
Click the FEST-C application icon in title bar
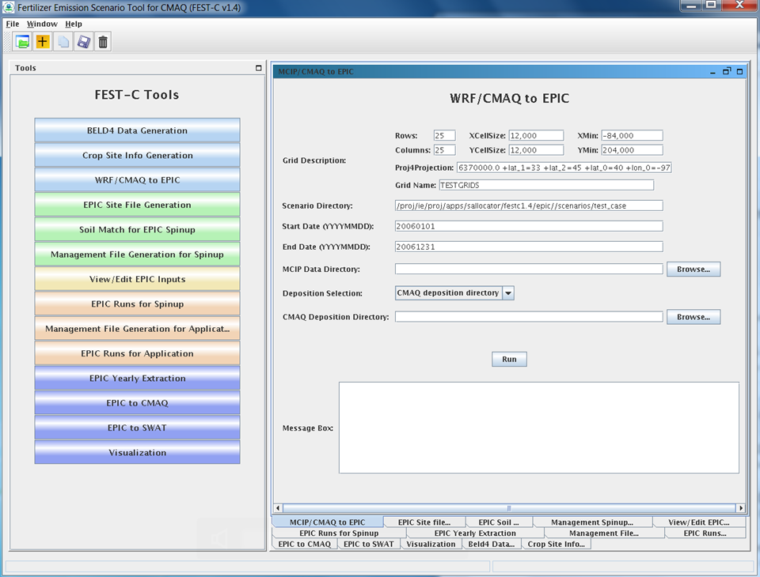click(9, 7)
